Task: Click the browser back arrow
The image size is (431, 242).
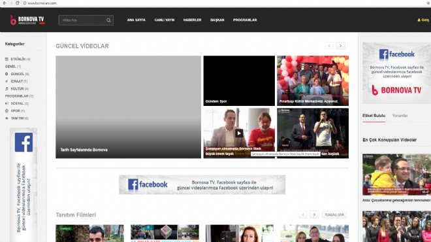Action: [x=5, y=3]
